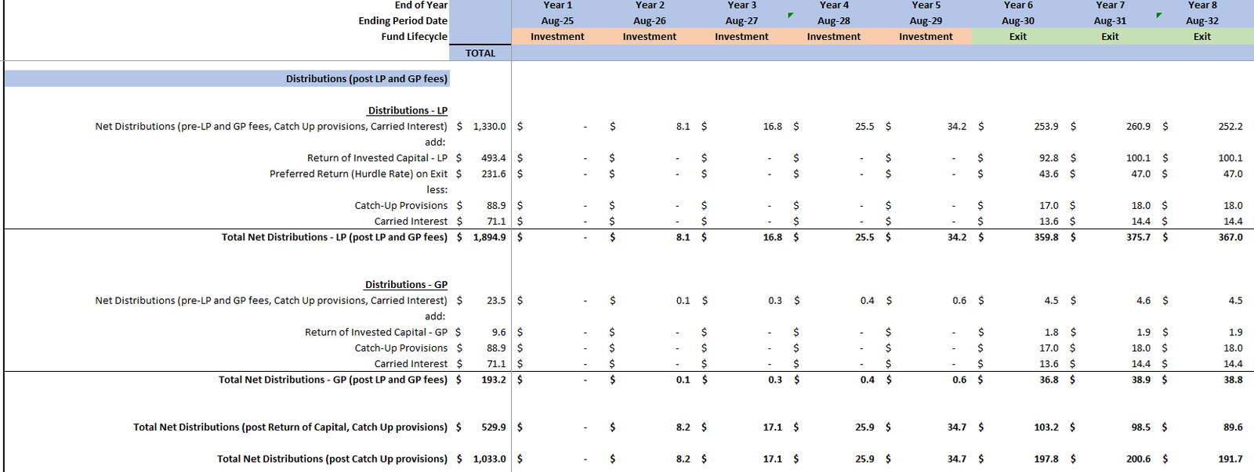Select the 1,330.0 LP total cell
Viewport: 1254px width, 472px height.
coord(489,126)
